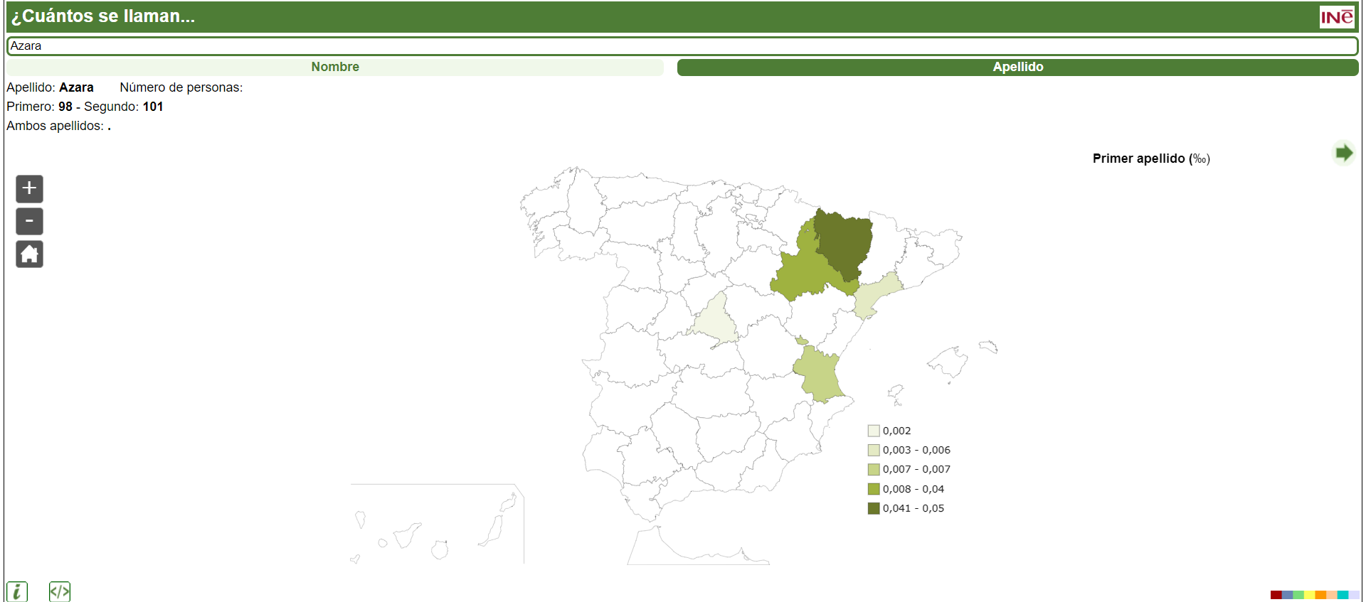
Task: Select the orange color theme swatch
Action: tap(1320, 595)
